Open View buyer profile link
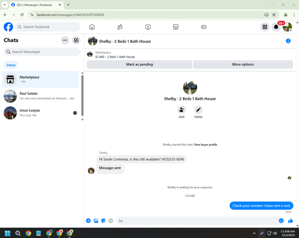The width and height of the screenshot is (299, 238). point(206,144)
